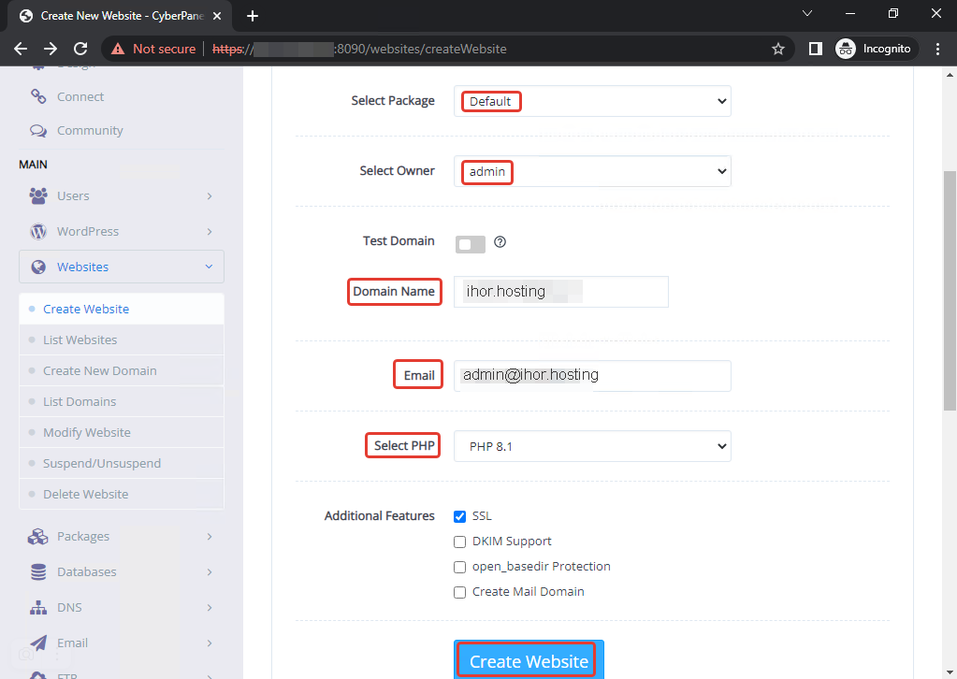957x679 pixels.
Task: Click the Email input field
Action: pyautogui.click(x=592, y=375)
